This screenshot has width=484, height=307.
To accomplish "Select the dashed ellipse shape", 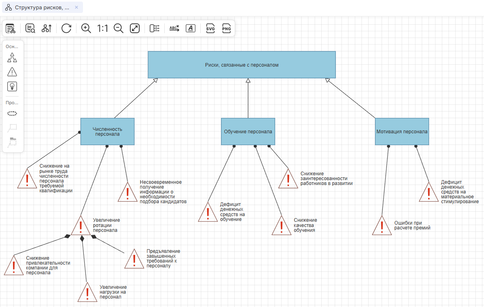I will tap(12, 114).
